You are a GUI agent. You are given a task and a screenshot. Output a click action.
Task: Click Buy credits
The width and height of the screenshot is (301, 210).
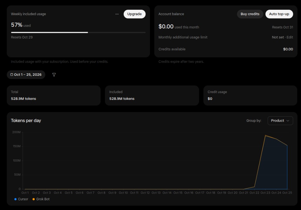point(250,14)
